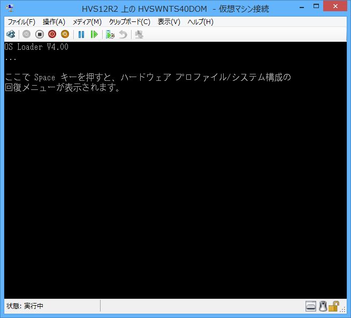
Task: Open the ファイル(F) menu
Action: pyautogui.click(x=21, y=22)
